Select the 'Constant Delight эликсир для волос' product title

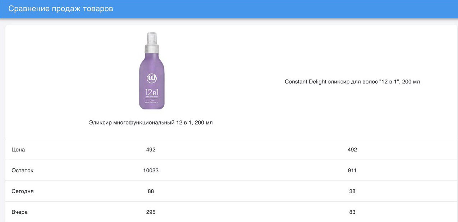(352, 82)
